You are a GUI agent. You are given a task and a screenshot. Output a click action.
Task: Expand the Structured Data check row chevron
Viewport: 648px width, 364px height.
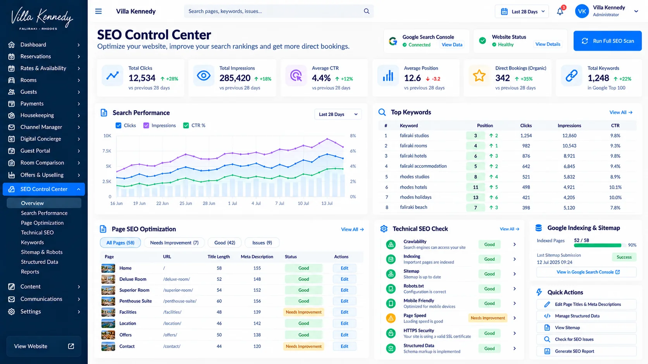pyautogui.click(x=515, y=349)
